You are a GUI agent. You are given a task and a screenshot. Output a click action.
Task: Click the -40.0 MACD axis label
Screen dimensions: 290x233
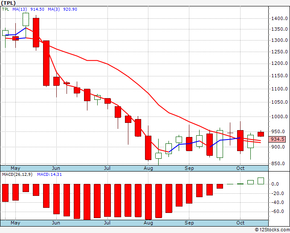(277, 202)
